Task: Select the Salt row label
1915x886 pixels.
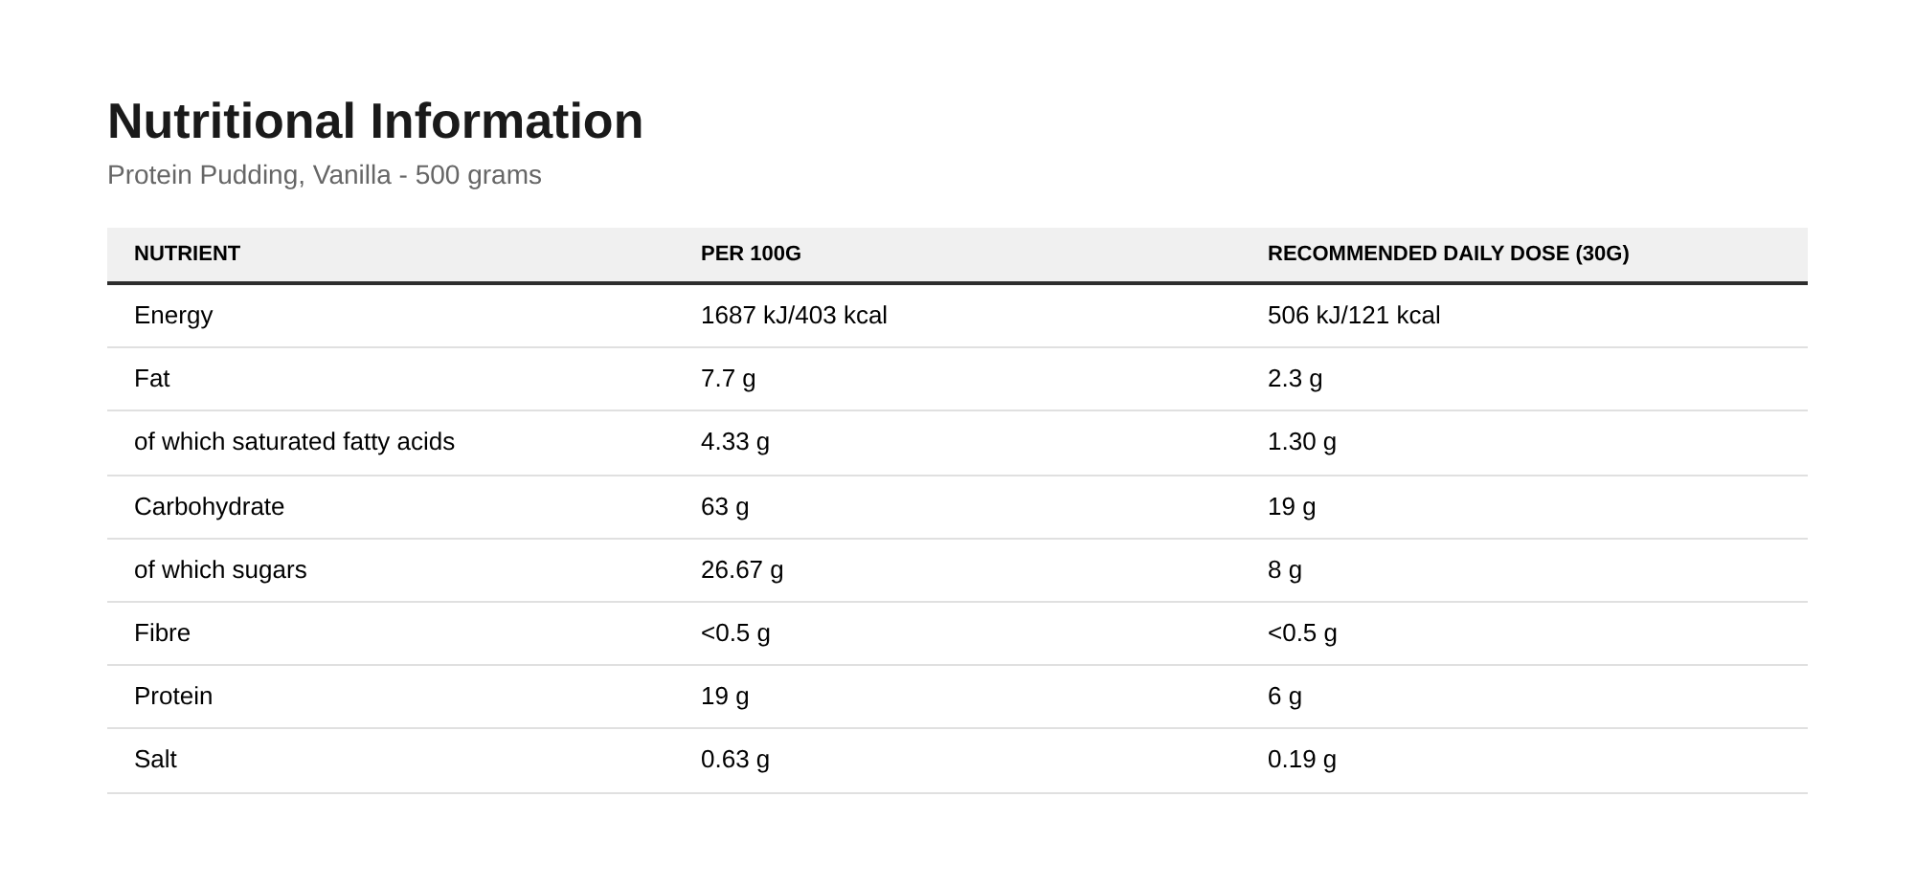Action: point(155,760)
